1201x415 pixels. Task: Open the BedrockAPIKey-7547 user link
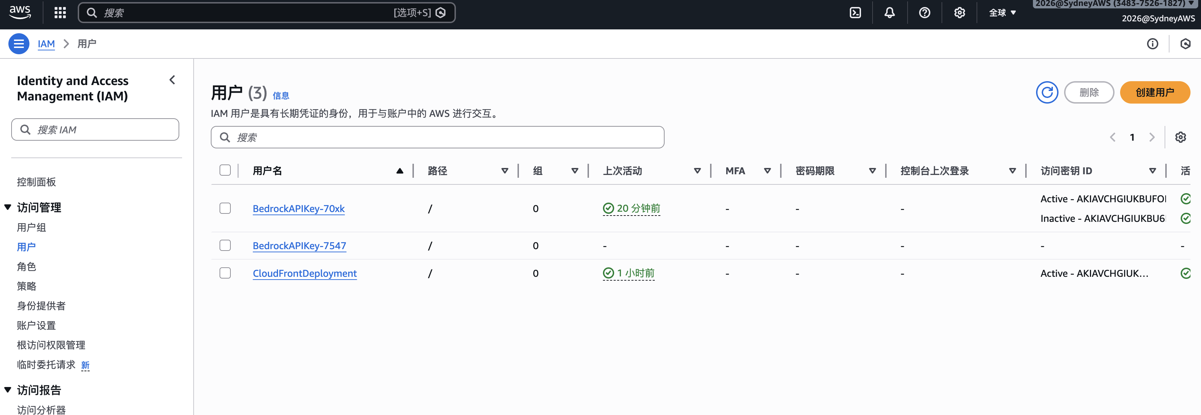[299, 245]
